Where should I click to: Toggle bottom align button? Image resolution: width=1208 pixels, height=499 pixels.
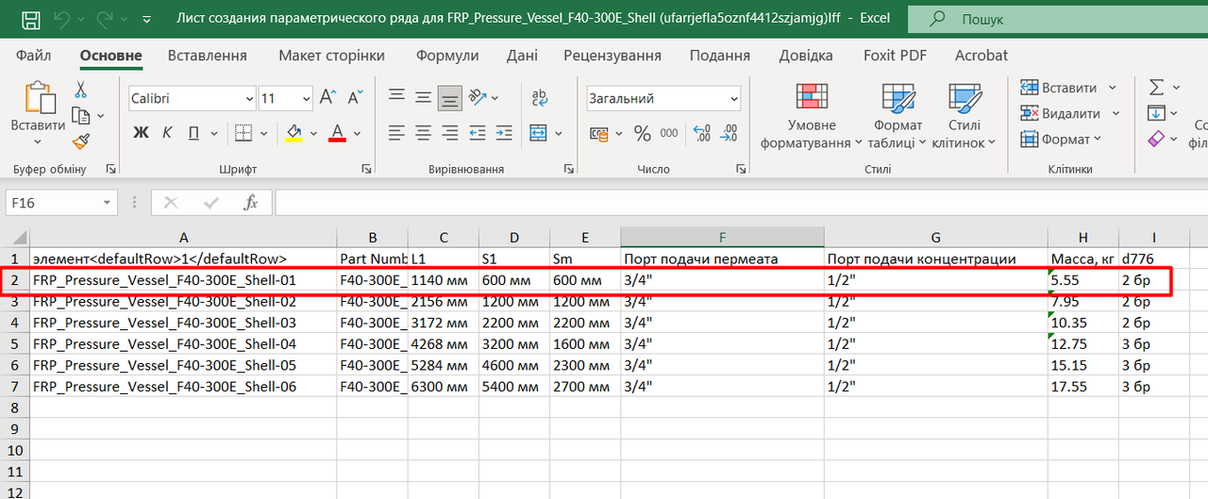click(450, 97)
